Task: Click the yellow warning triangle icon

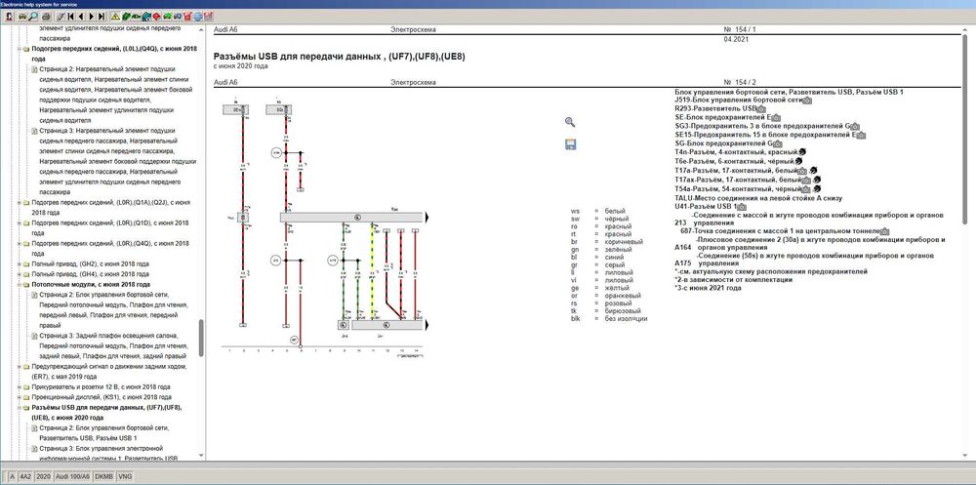Action: point(115,17)
